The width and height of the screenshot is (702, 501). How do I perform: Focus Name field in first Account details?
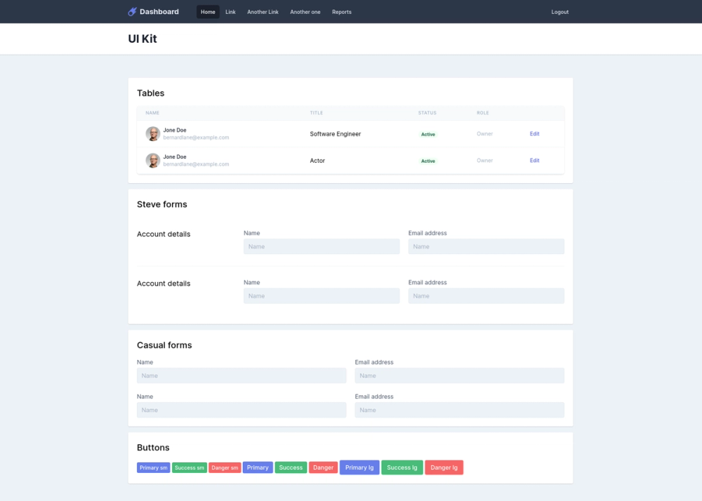coord(322,246)
